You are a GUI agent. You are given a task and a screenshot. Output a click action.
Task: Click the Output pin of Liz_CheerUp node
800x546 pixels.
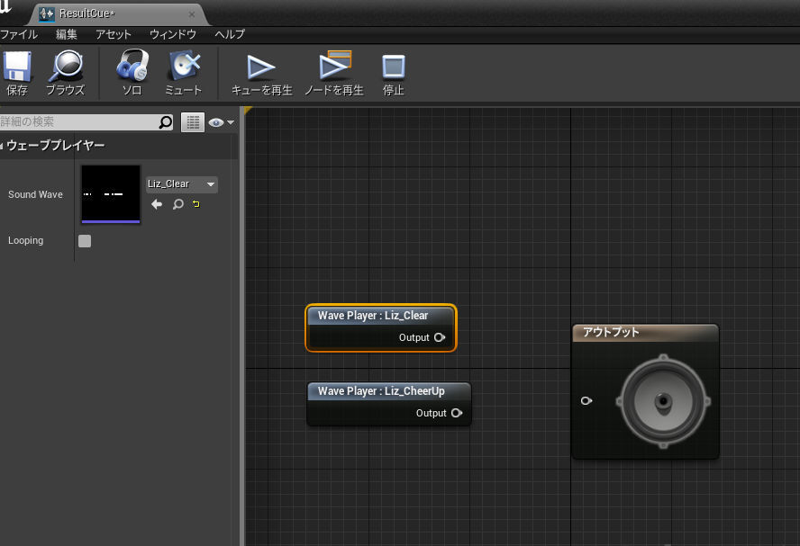pos(456,413)
